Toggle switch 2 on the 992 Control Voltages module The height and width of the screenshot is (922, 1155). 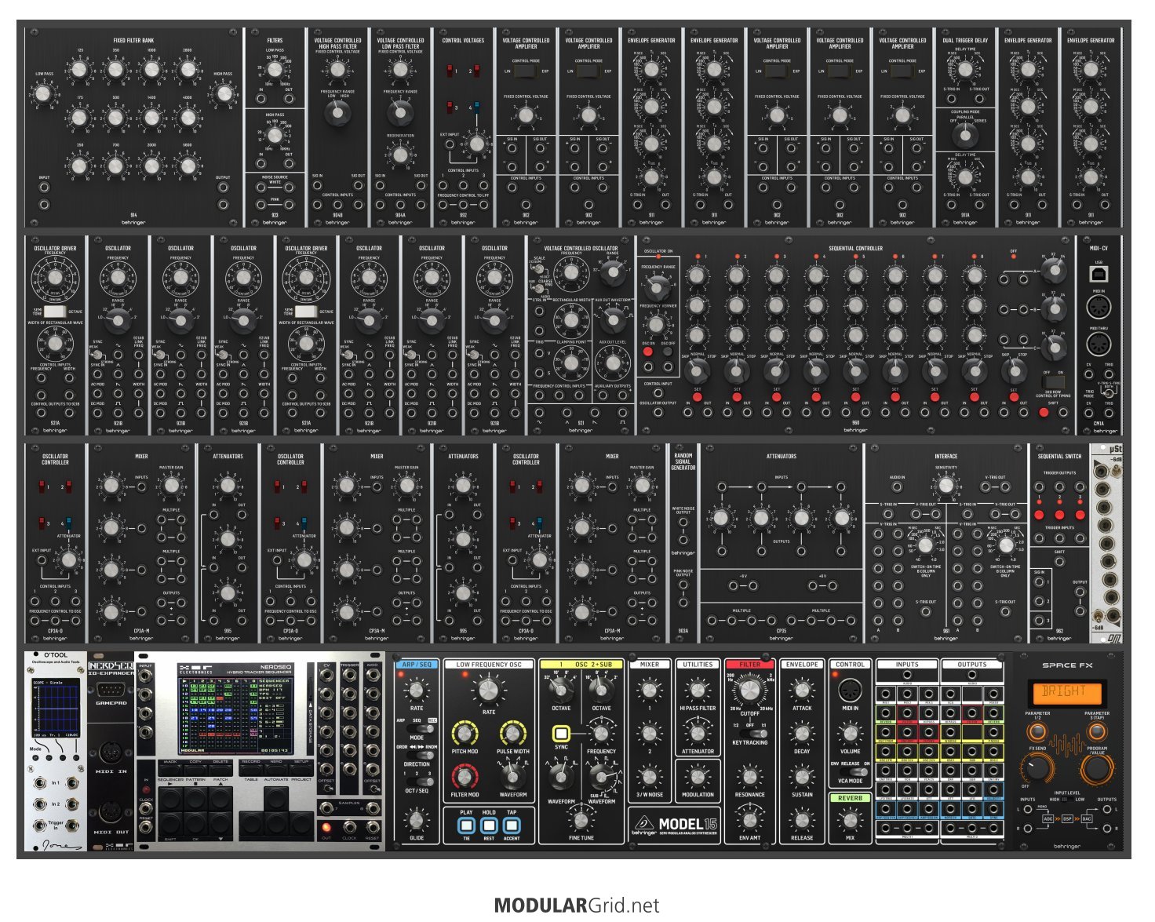click(x=477, y=72)
